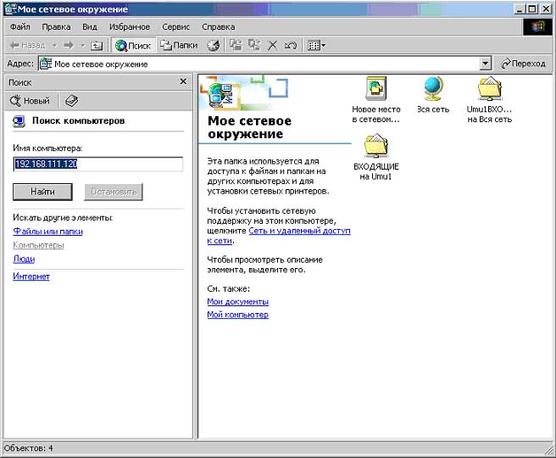The image size is (556, 458).
Task: Open the Назад history dropdown arrow
Action: click(x=54, y=46)
